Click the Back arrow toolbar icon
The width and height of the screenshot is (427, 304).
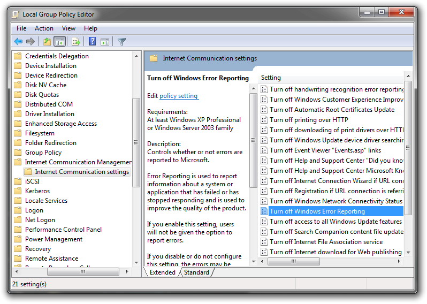click(18, 41)
